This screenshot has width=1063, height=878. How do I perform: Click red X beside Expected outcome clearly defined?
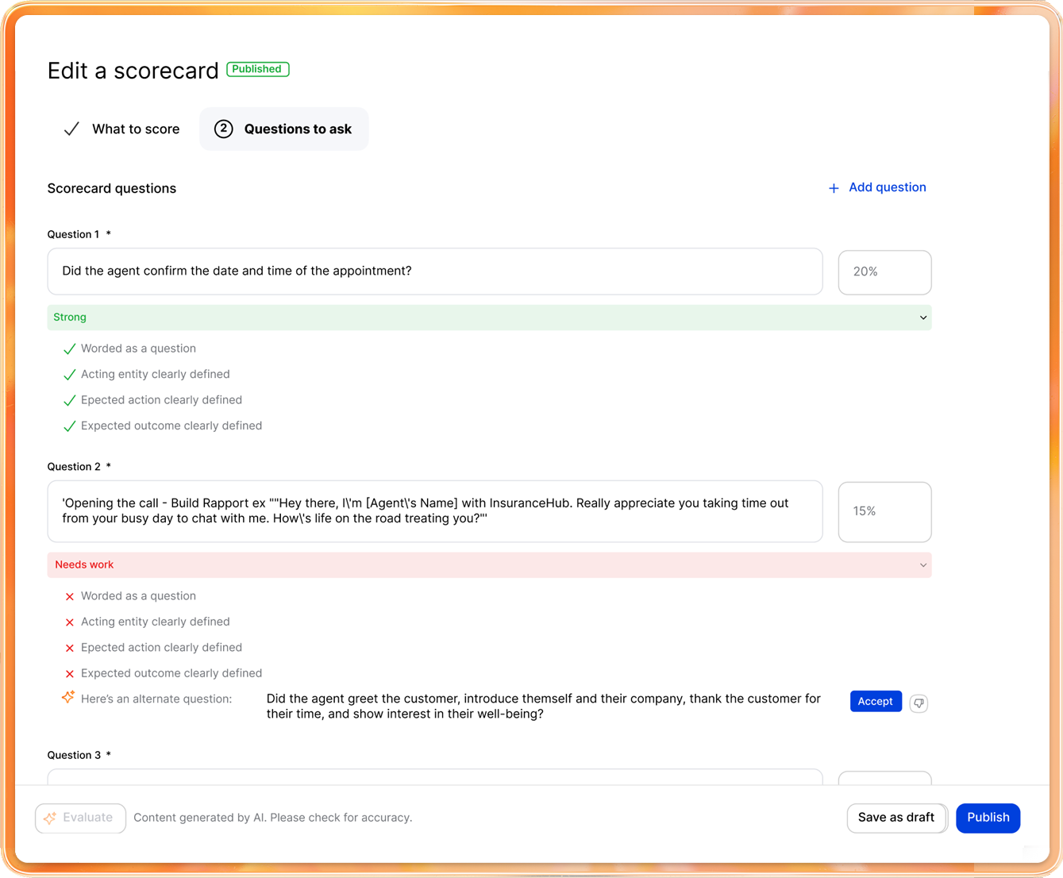70,674
